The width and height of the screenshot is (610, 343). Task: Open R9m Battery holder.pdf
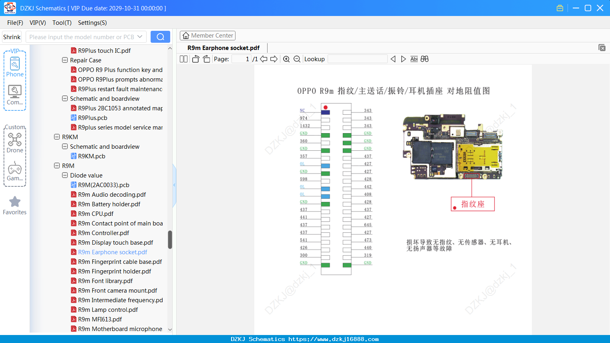pyautogui.click(x=109, y=204)
